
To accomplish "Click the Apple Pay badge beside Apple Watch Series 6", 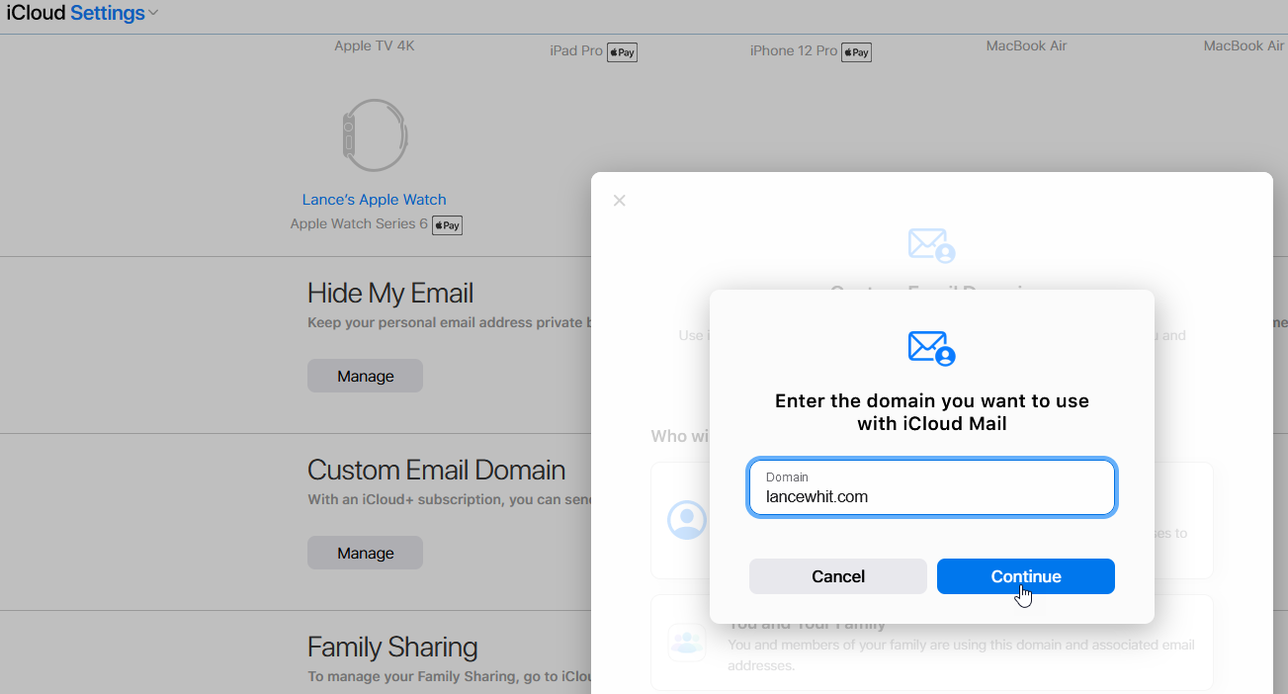I will [x=447, y=225].
